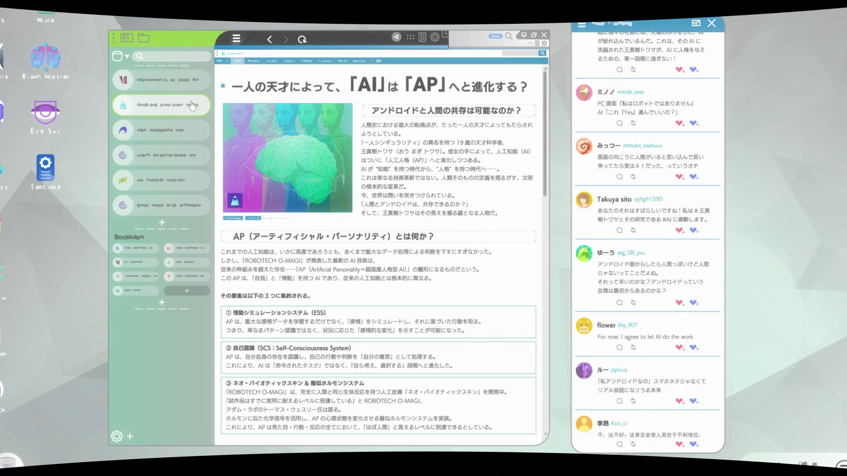Open mitsuka_naatuuu profile link
The width and height of the screenshot is (847, 476).
point(642,145)
